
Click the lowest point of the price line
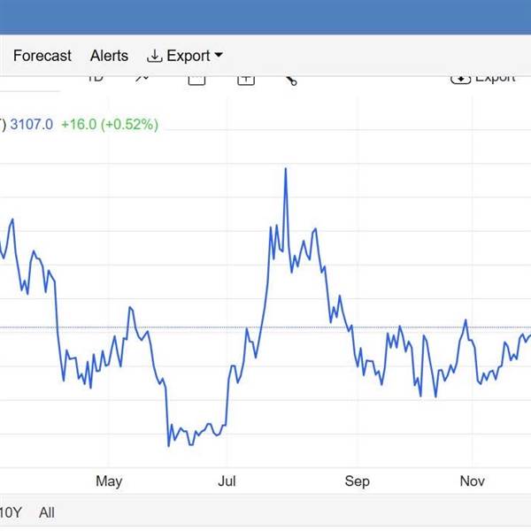[168, 445]
